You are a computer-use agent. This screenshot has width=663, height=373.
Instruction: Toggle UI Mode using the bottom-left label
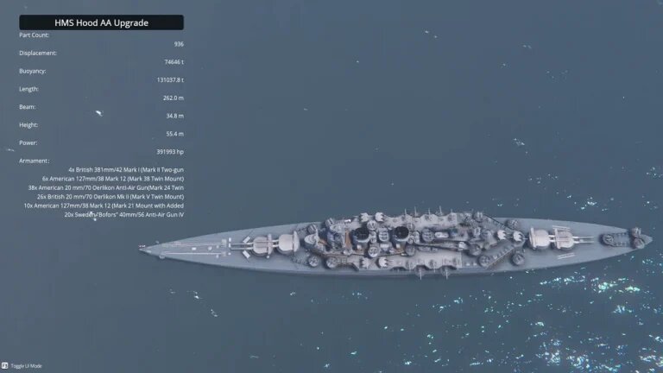coord(26,366)
